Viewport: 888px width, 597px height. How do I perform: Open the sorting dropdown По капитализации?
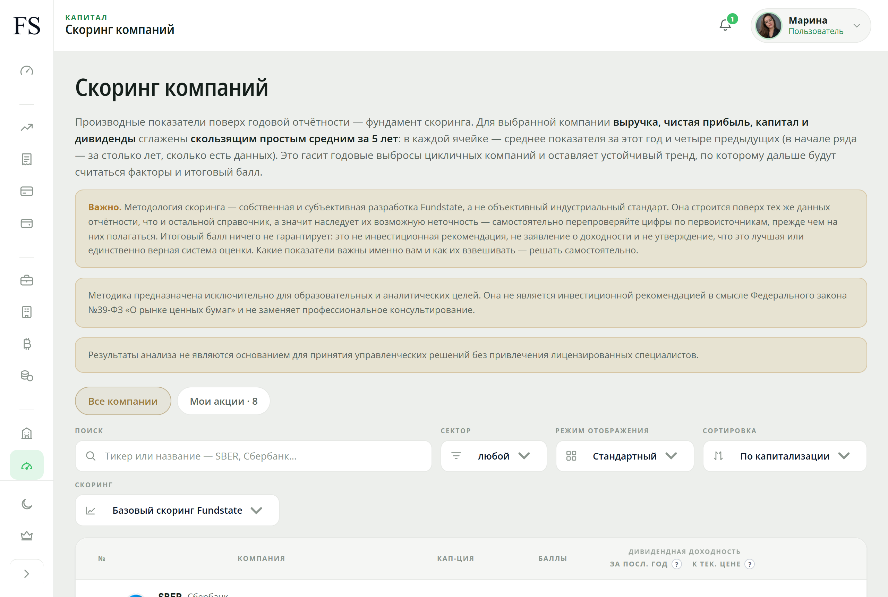[x=785, y=456]
